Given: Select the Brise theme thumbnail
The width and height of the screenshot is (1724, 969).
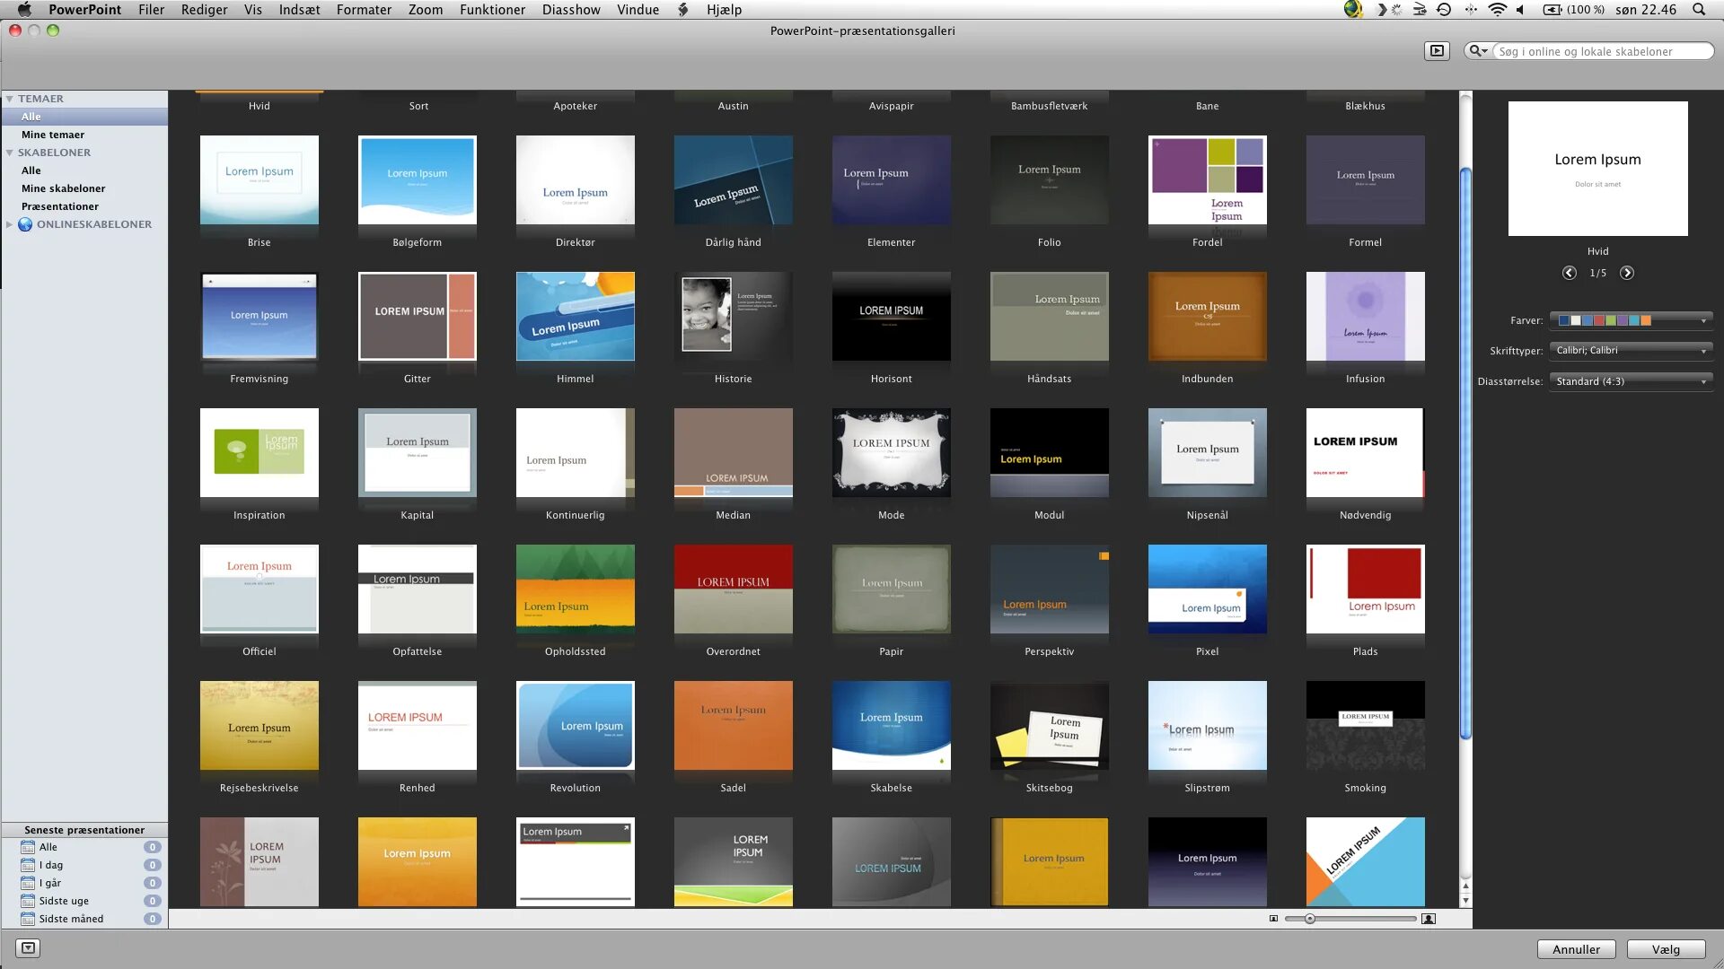Looking at the screenshot, I should 259,179.
